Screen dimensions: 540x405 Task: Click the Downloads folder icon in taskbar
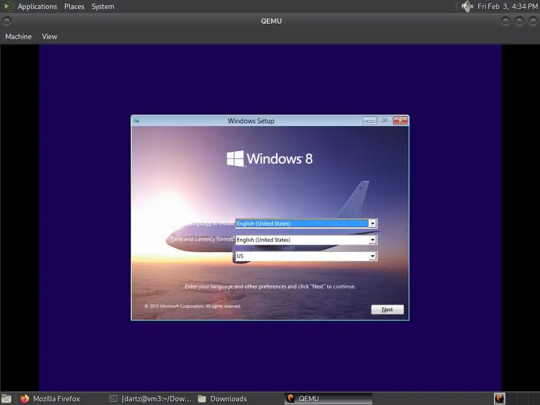(202, 399)
